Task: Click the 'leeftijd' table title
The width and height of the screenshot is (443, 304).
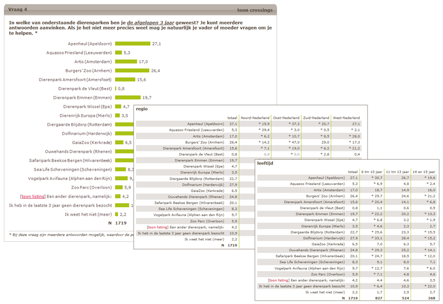Action: [x=265, y=163]
